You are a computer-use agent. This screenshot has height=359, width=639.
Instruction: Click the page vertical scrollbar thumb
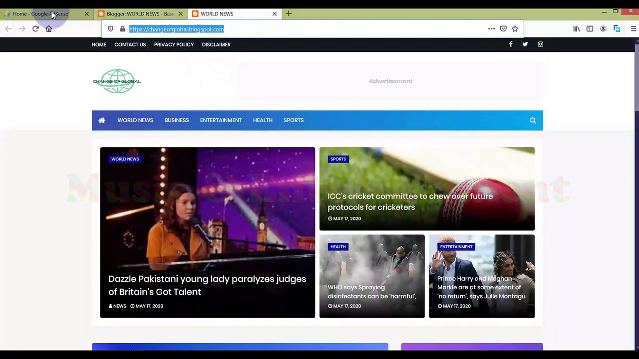tap(637, 77)
